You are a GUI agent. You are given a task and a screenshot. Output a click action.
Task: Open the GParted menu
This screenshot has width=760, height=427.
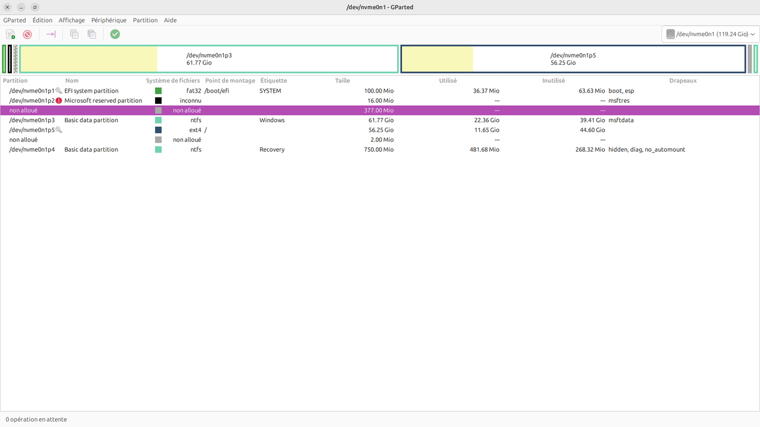coord(14,20)
